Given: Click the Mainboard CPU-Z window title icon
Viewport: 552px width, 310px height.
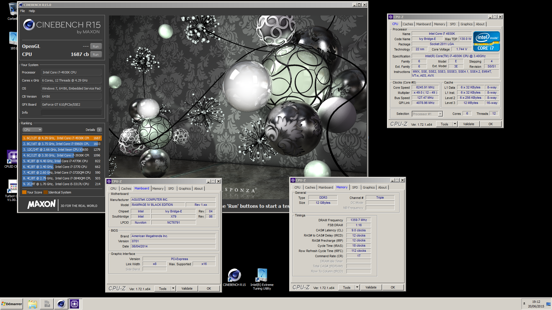Looking at the screenshot, I should (x=109, y=181).
